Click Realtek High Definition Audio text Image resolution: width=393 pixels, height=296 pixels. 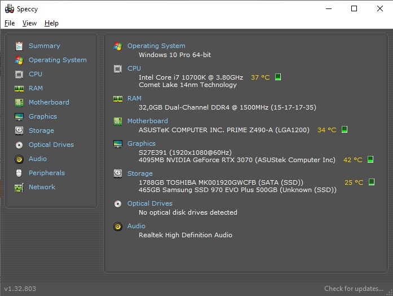[x=186, y=235]
